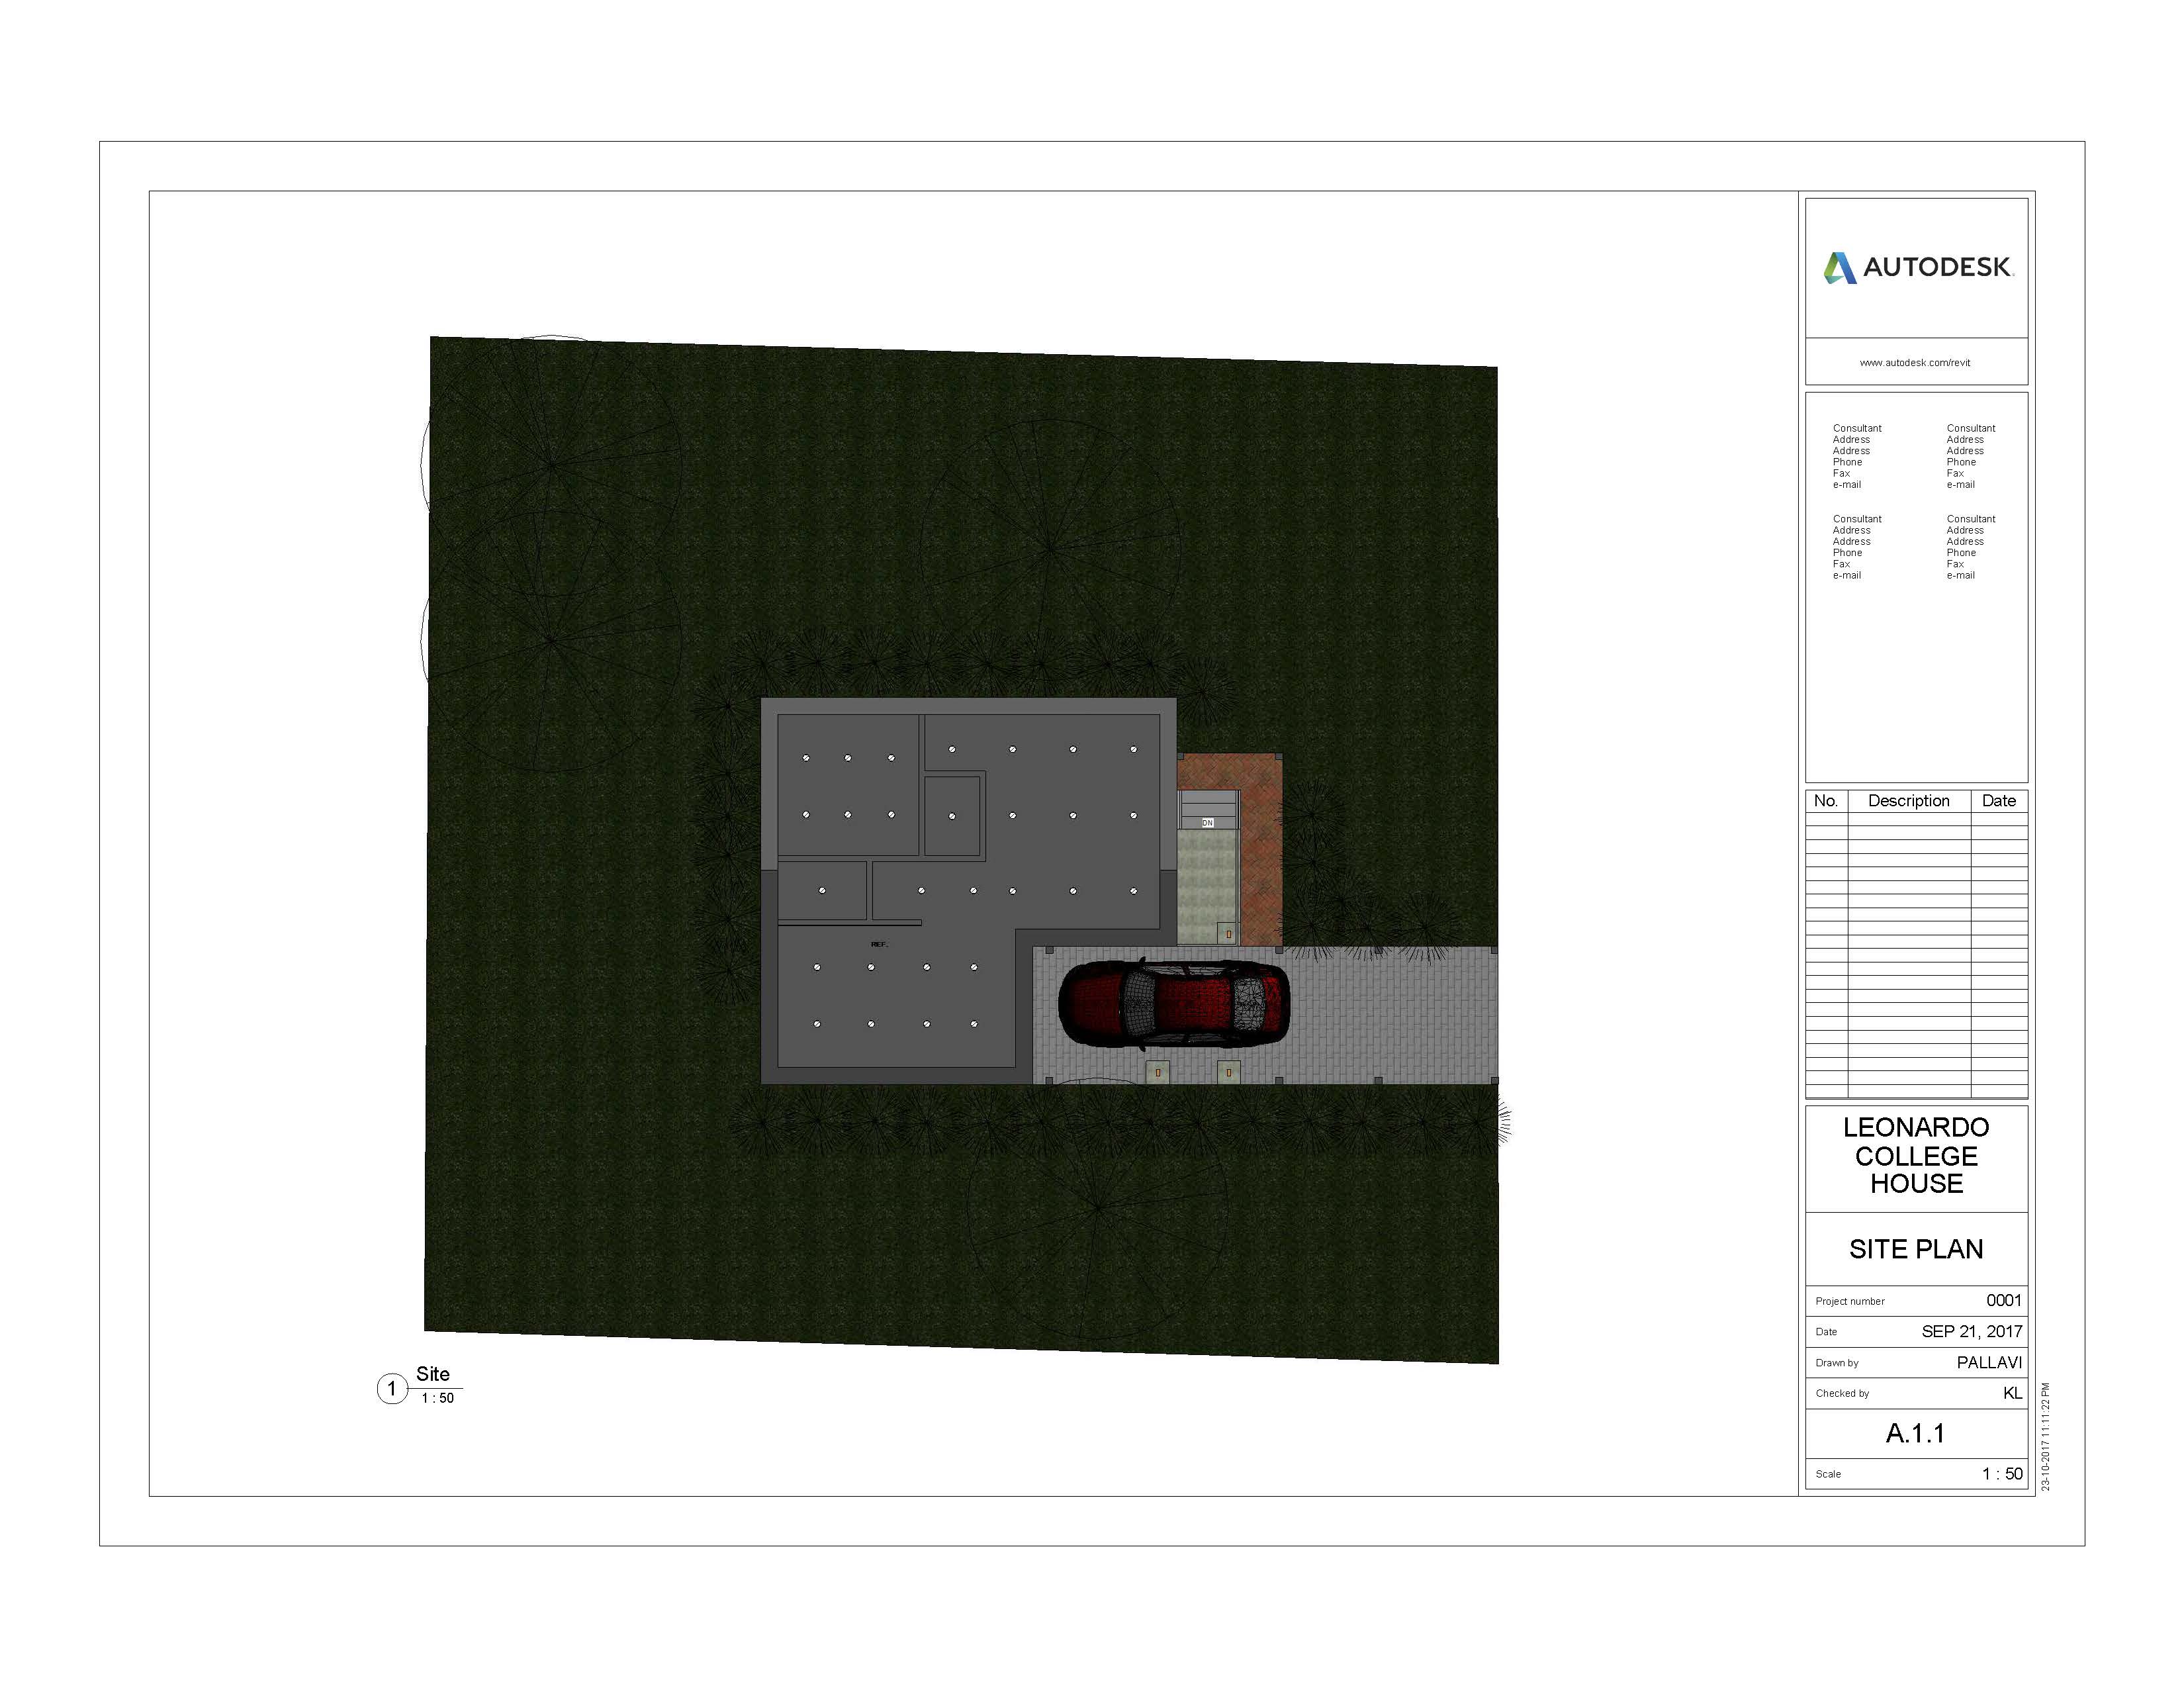The image size is (2184, 1688).
Task: Click the Site view title label
Action: (x=433, y=1374)
